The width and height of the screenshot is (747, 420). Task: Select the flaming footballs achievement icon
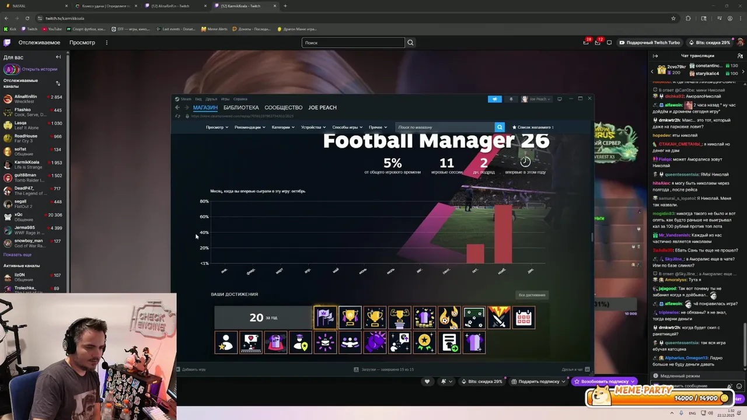449,318
